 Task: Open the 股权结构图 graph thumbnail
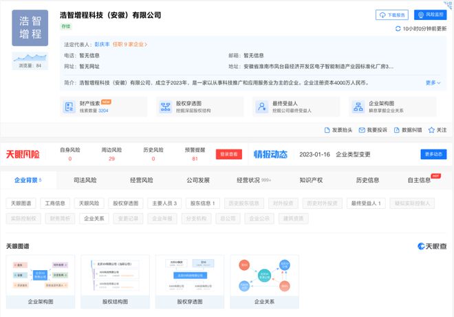click(116, 282)
